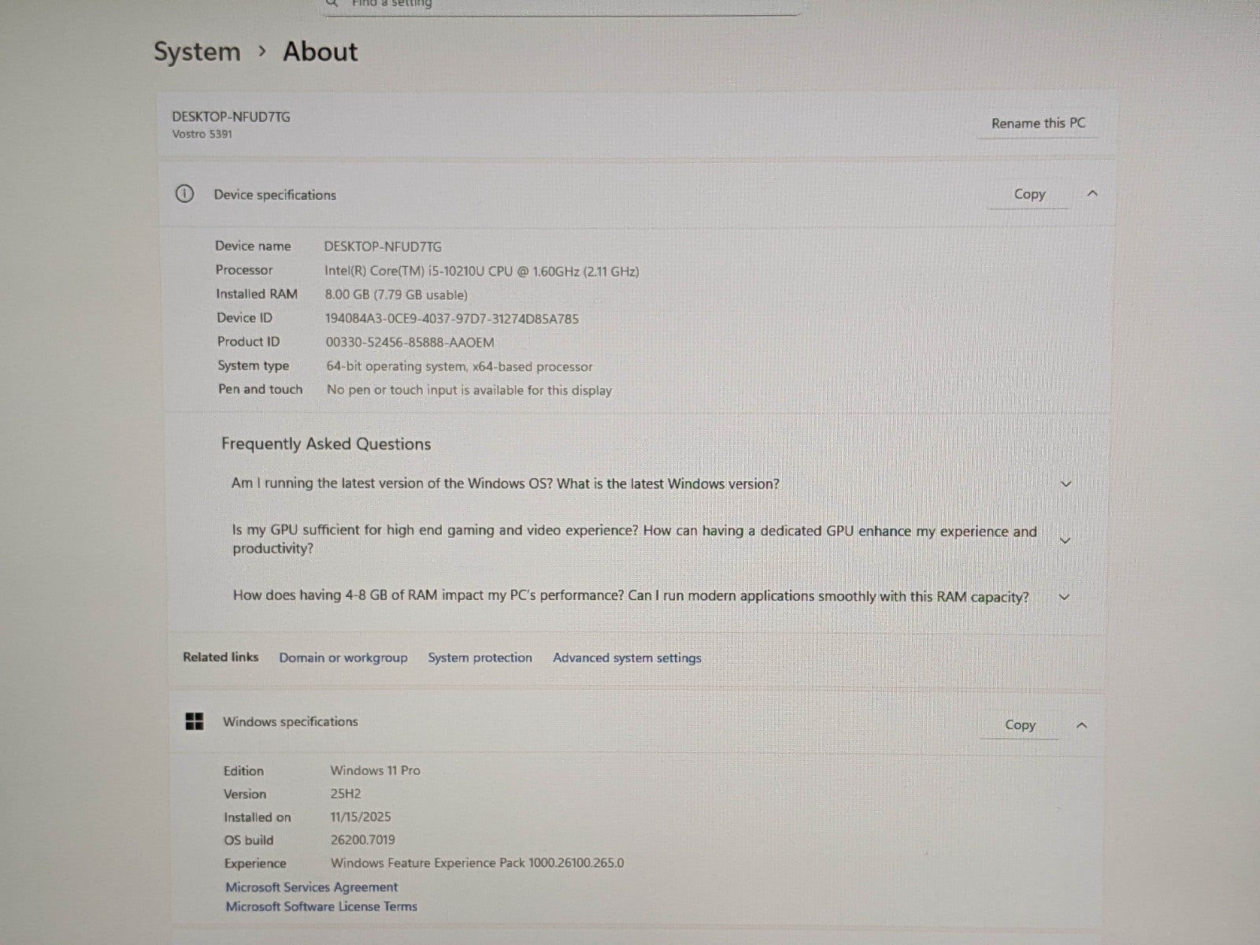
Task: Expand the latest Windows version FAQ
Action: (1065, 484)
